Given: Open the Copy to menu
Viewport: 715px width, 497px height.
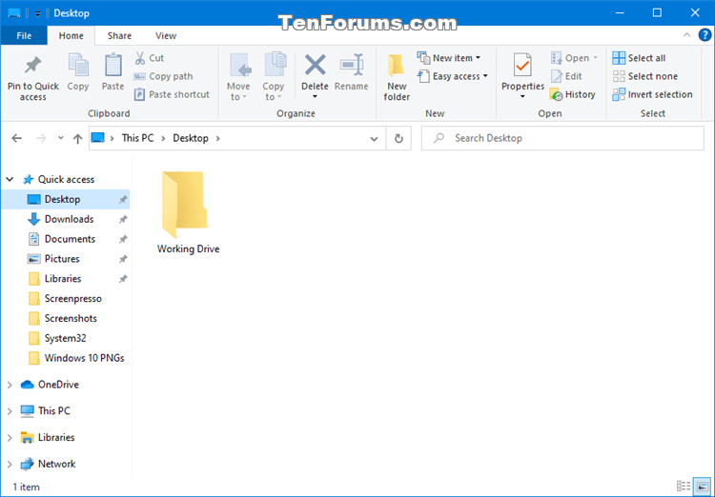Looking at the screenshot, I should pos(274,77).
